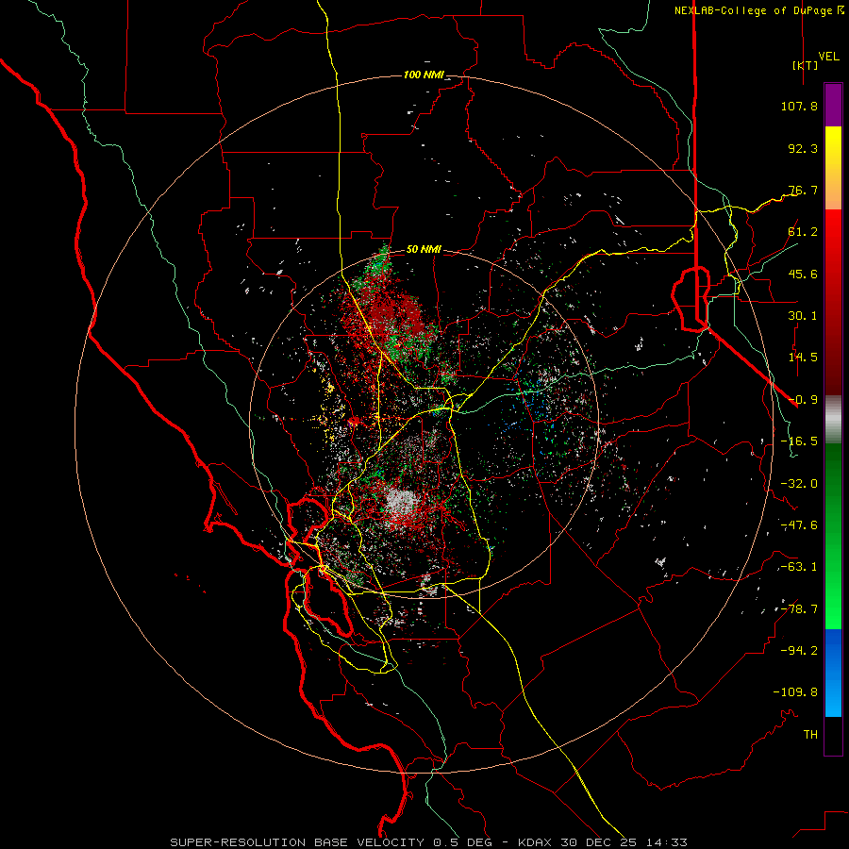Click the 45.6 velocity scale value
The height and width of the screenshot is (849, 849).
click(803, 274)
